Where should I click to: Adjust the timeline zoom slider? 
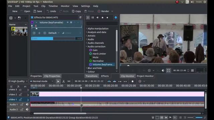pyautogui.click(x=195, y=117)
